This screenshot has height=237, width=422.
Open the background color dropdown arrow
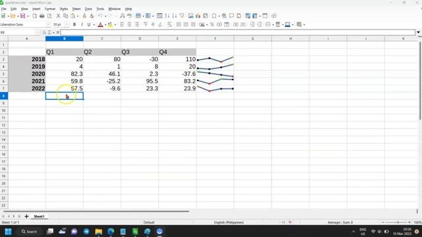point(115,25)
